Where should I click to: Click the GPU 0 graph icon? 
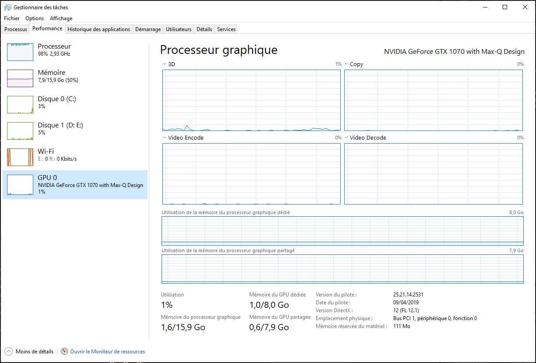20,184
